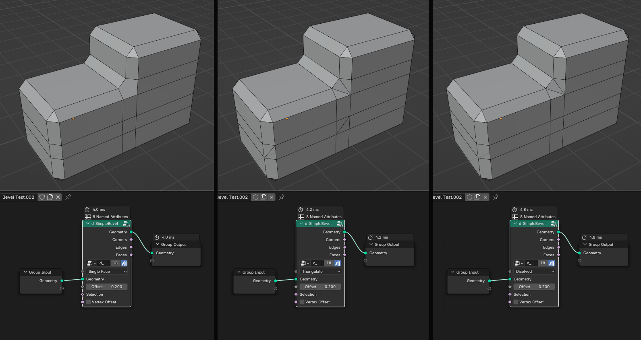
Task: Click node group icon on Single Face d_SimpleBevel header
Action: point(126,224)
